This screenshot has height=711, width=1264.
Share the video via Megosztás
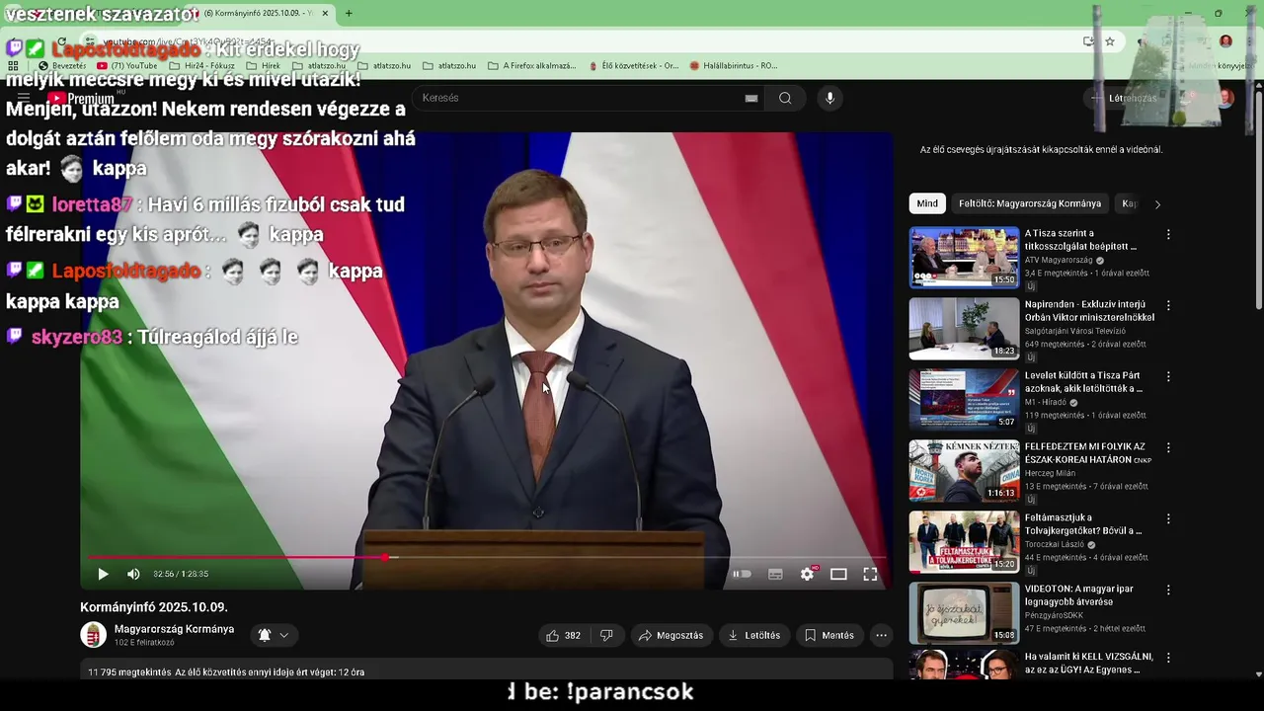671,635
